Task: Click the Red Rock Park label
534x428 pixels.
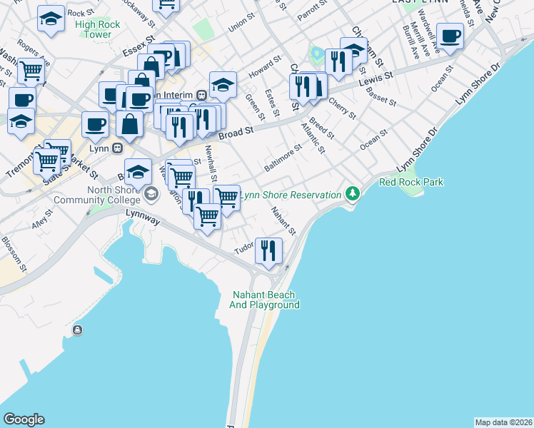Action: coord(411,182)
